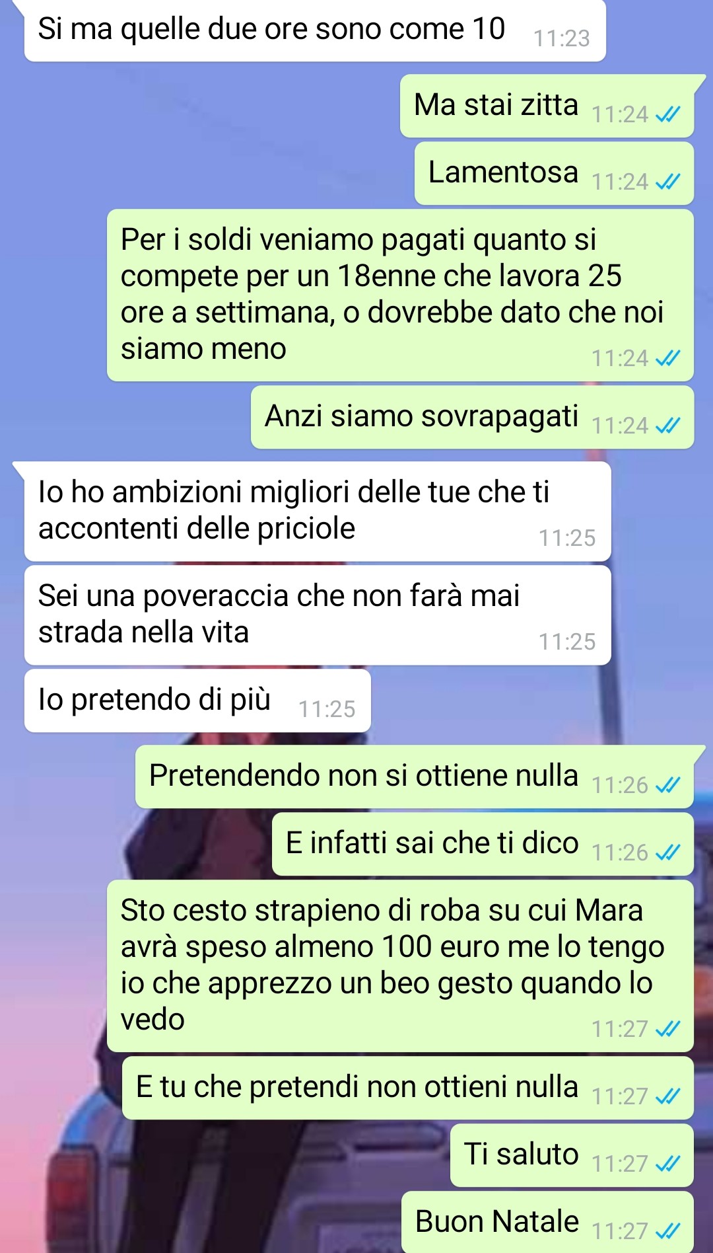
Task: Select the "Si ma quelle due ore sono come 10" message
Action: tap(315, 30)
